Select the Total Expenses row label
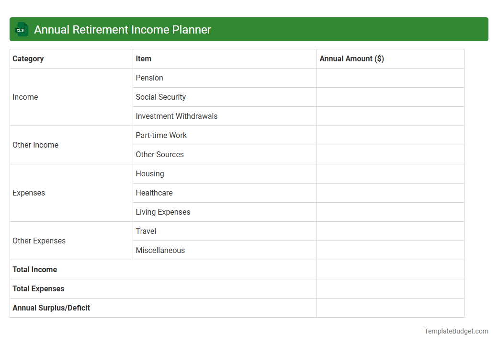The height and width of the screenshot is (345, 498). [x=38, y=288]
